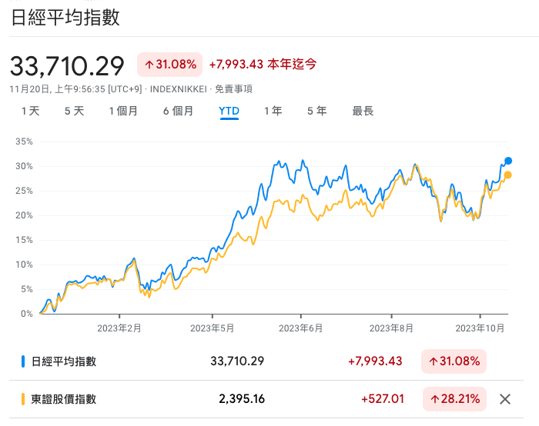Remove the 東證股價指數 comparison with X icon

[x=505, y=399]
